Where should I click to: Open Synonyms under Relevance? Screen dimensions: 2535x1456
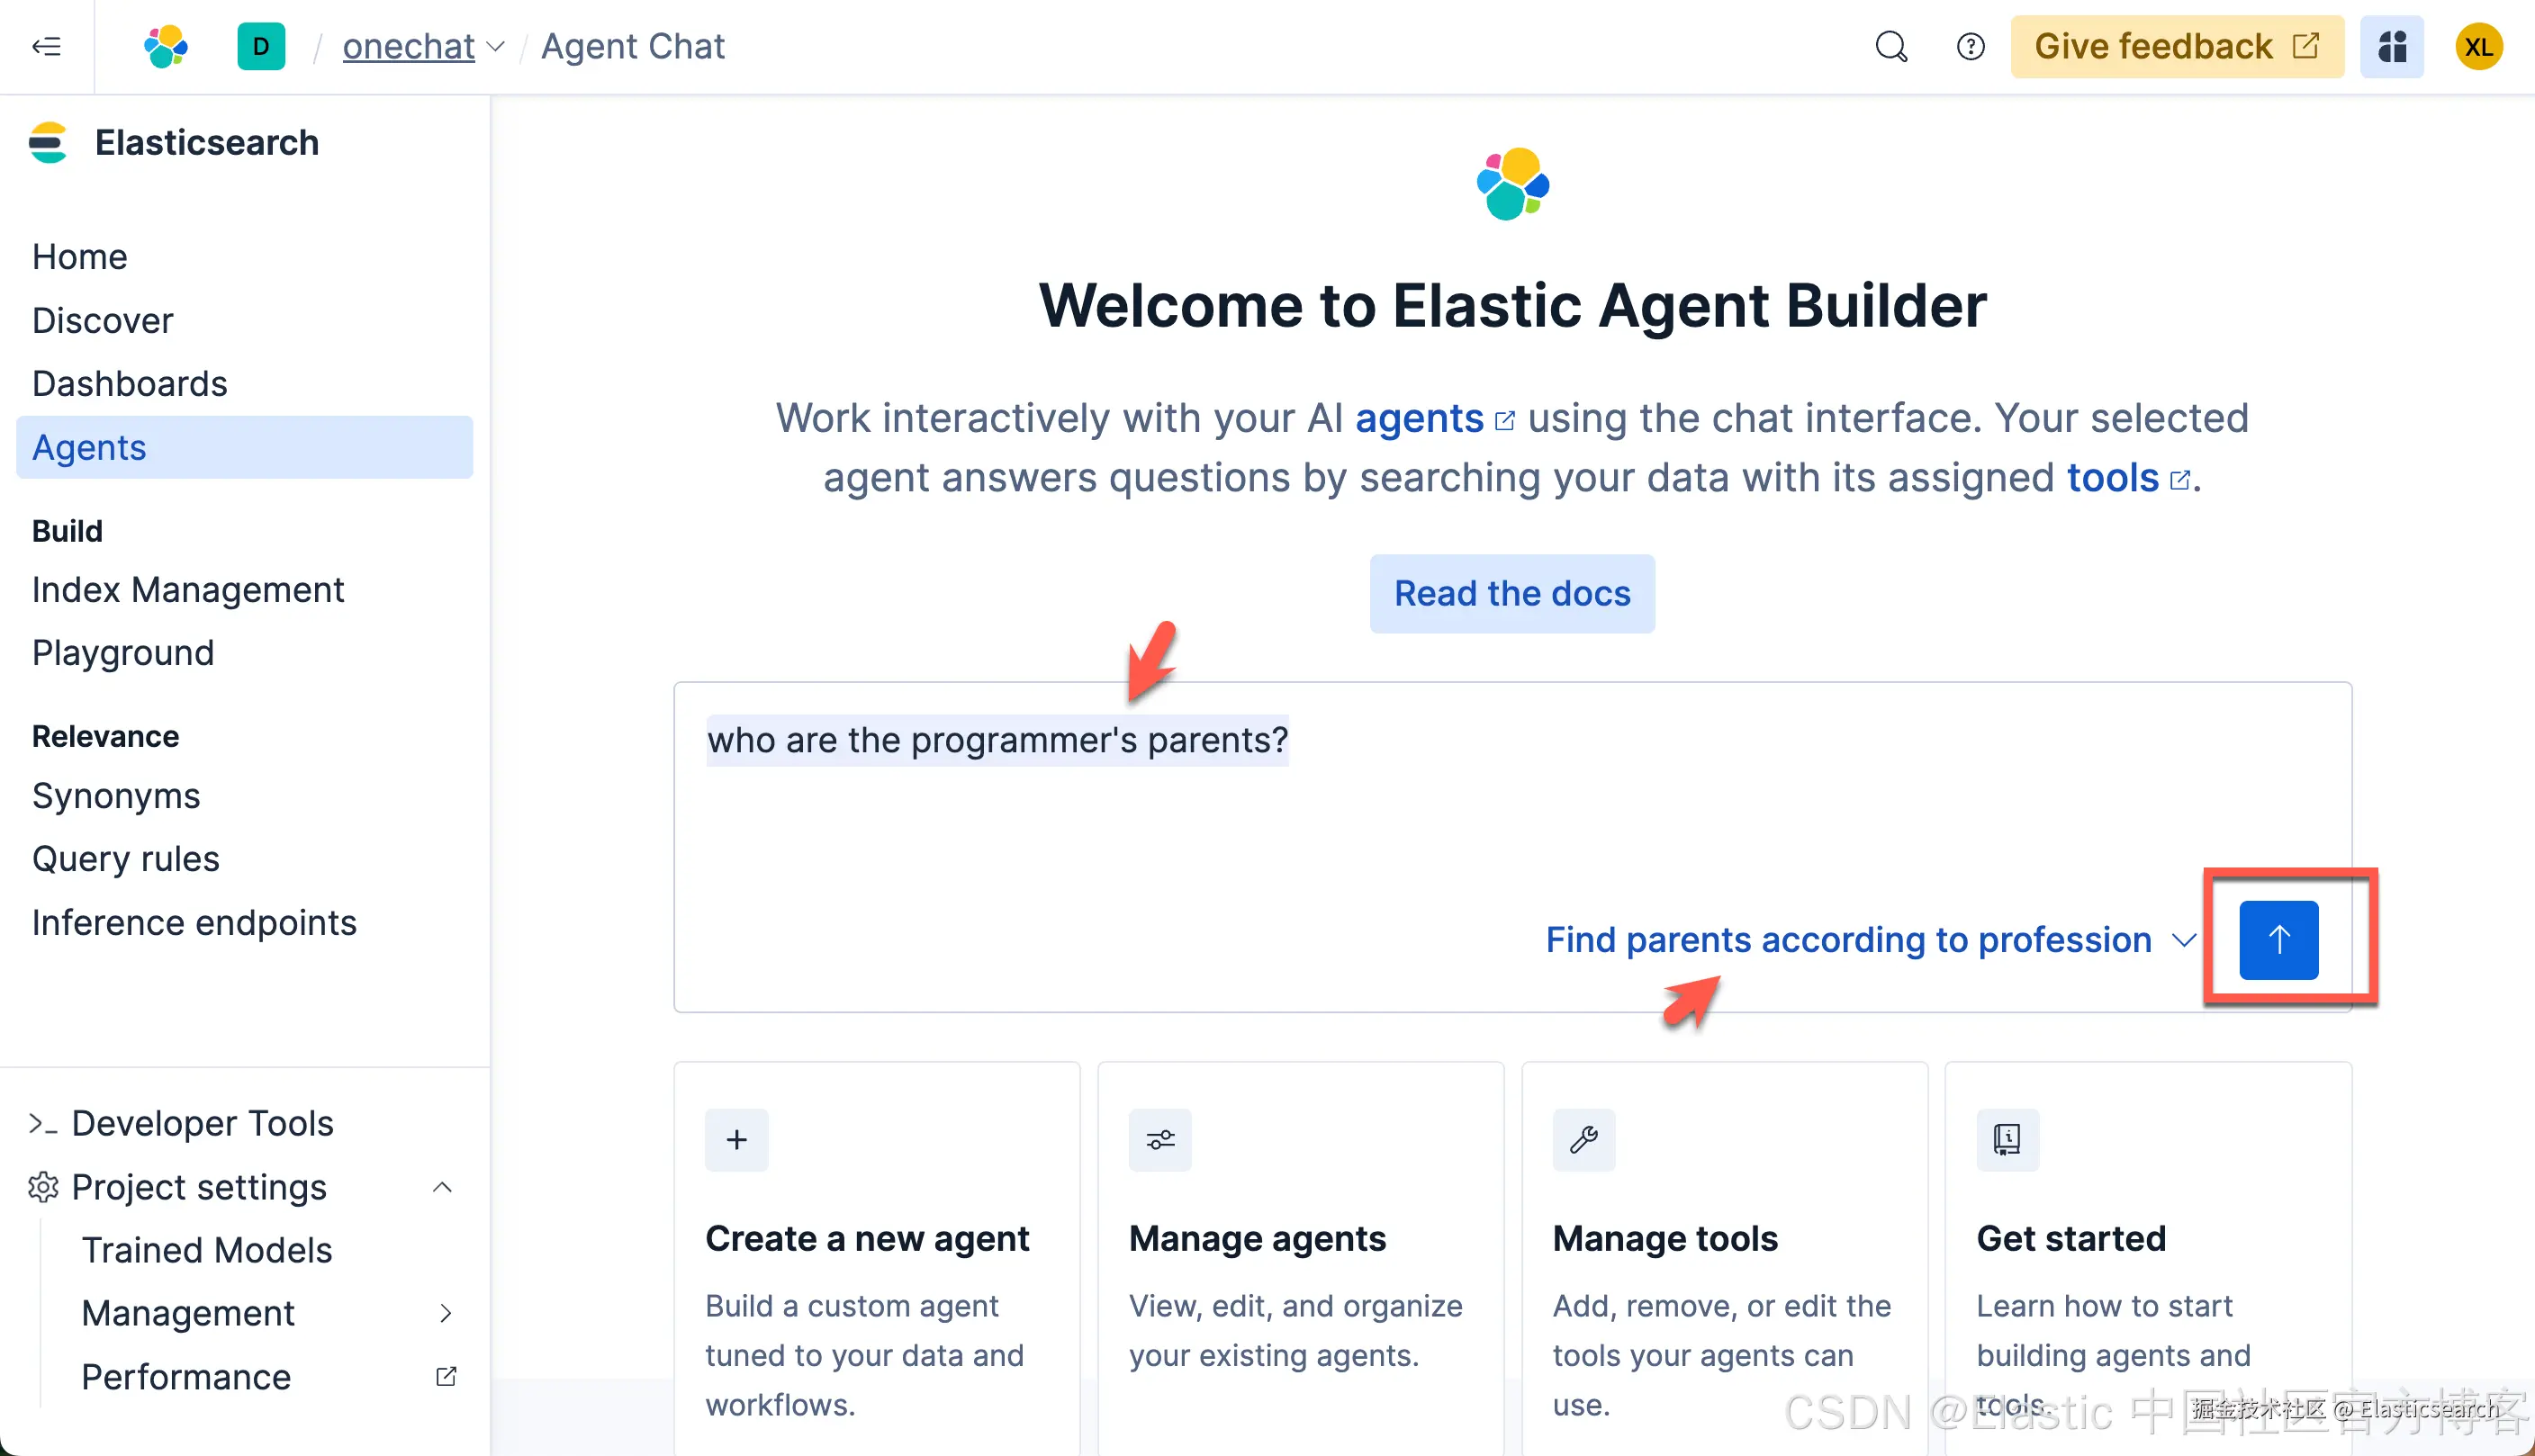point(116,796)
